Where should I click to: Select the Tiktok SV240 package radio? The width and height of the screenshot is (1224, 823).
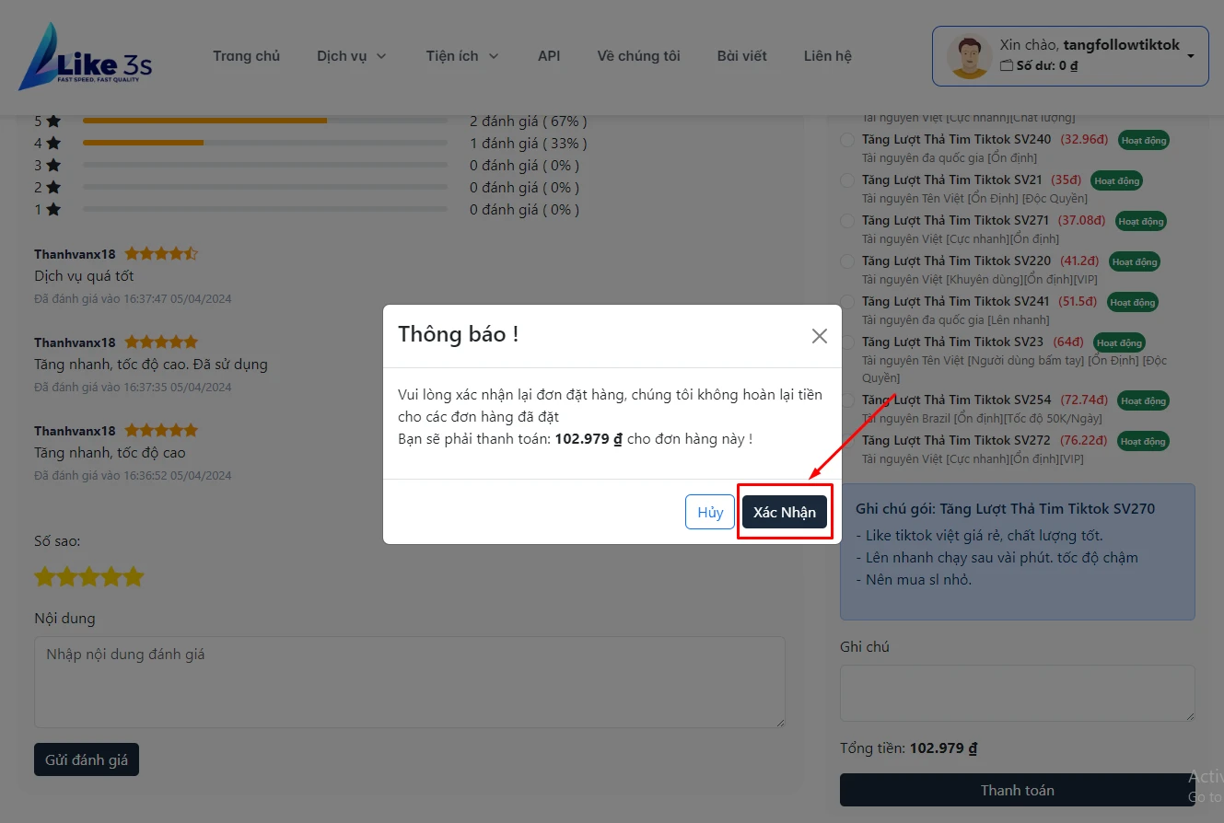(x=847, y=141)
